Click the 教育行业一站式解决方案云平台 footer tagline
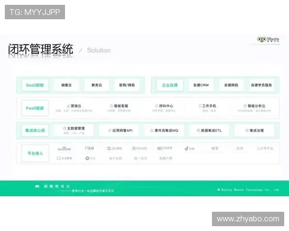Image resolution: width=289 pixels, height=231 pixels. pyautogui.click(x=92, y=191)
